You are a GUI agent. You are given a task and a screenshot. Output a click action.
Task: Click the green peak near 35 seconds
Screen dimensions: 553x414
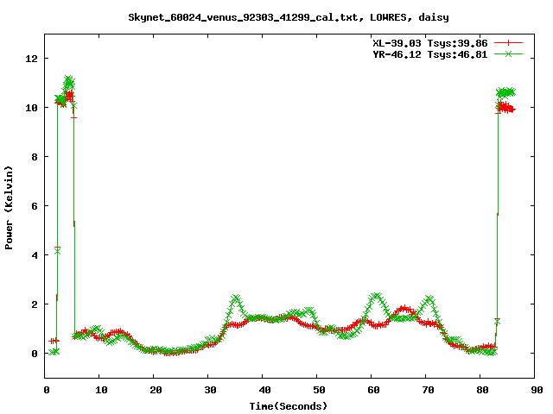236,298
